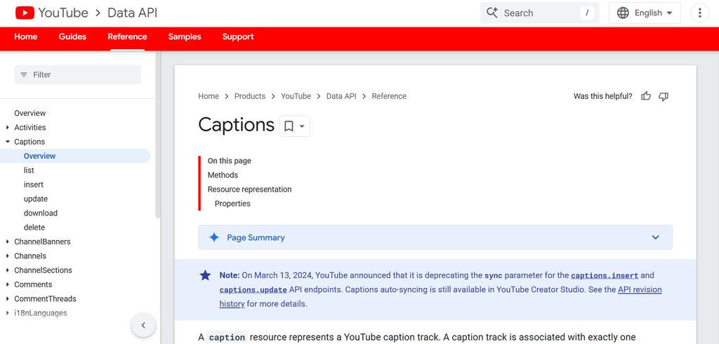Click 'On this page' heading
This screenshot has width=719, height=344.
[230, 161]
